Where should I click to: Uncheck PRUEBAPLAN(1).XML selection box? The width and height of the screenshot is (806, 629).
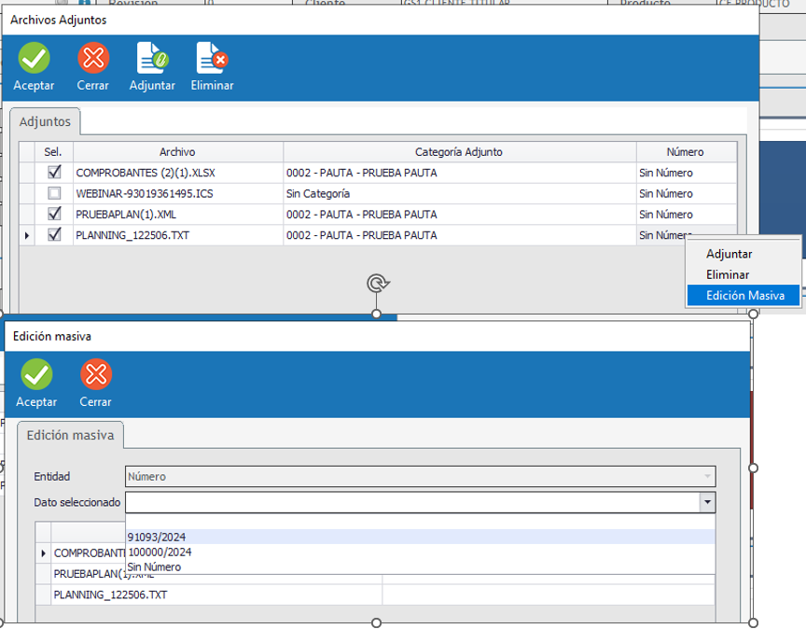click(x=54, y=214)
